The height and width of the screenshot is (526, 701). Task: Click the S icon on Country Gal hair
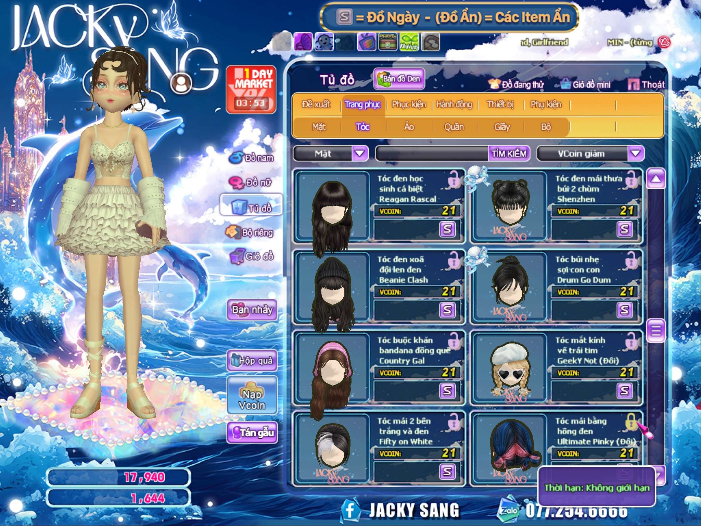click(x=447, y=391)
